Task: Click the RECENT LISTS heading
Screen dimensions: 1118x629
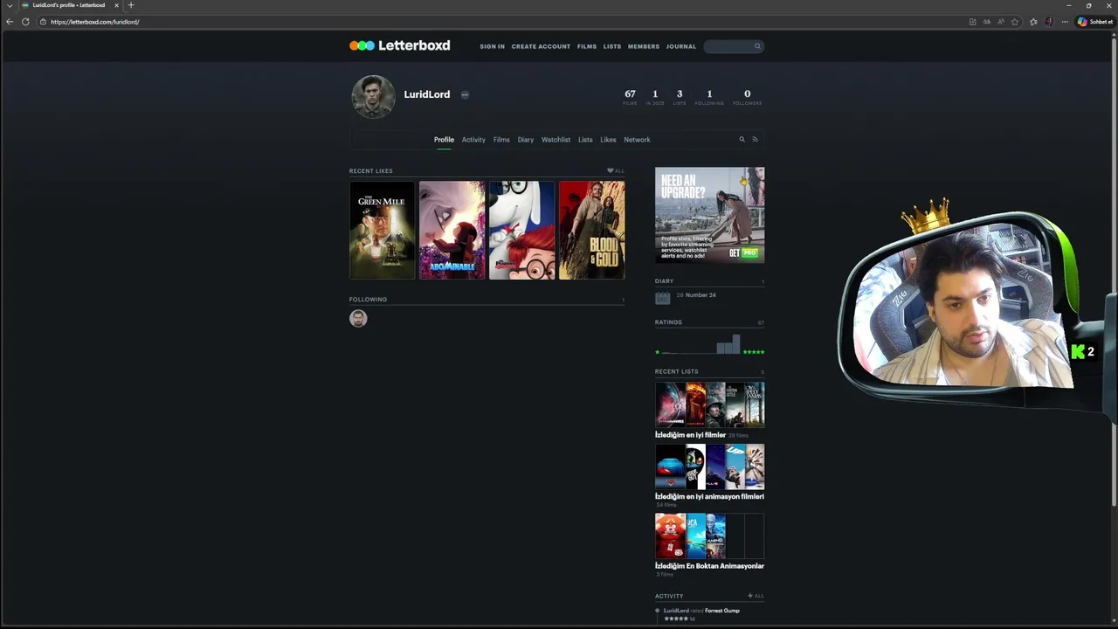Action: click(x=677, y=372)
